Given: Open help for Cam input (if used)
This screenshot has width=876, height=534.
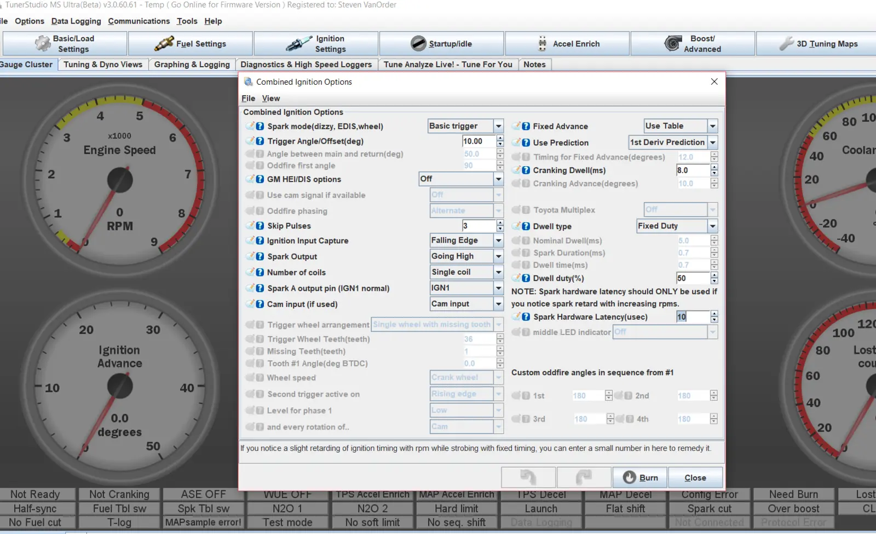Looking at the screenshot, I should tap(260, 304).
